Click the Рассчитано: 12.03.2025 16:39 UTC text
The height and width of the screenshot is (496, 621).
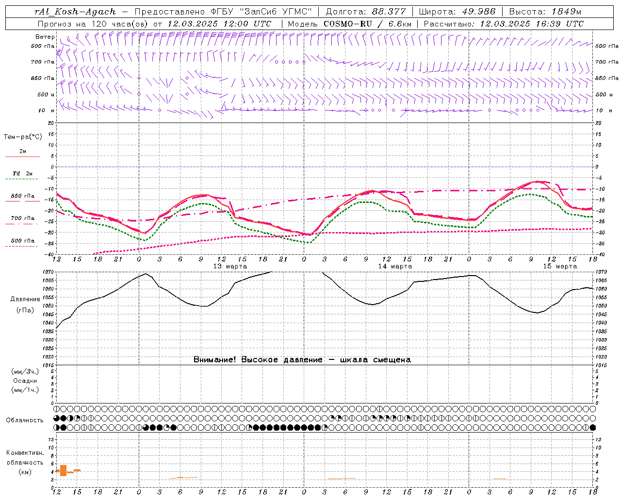tap(504, 24)
